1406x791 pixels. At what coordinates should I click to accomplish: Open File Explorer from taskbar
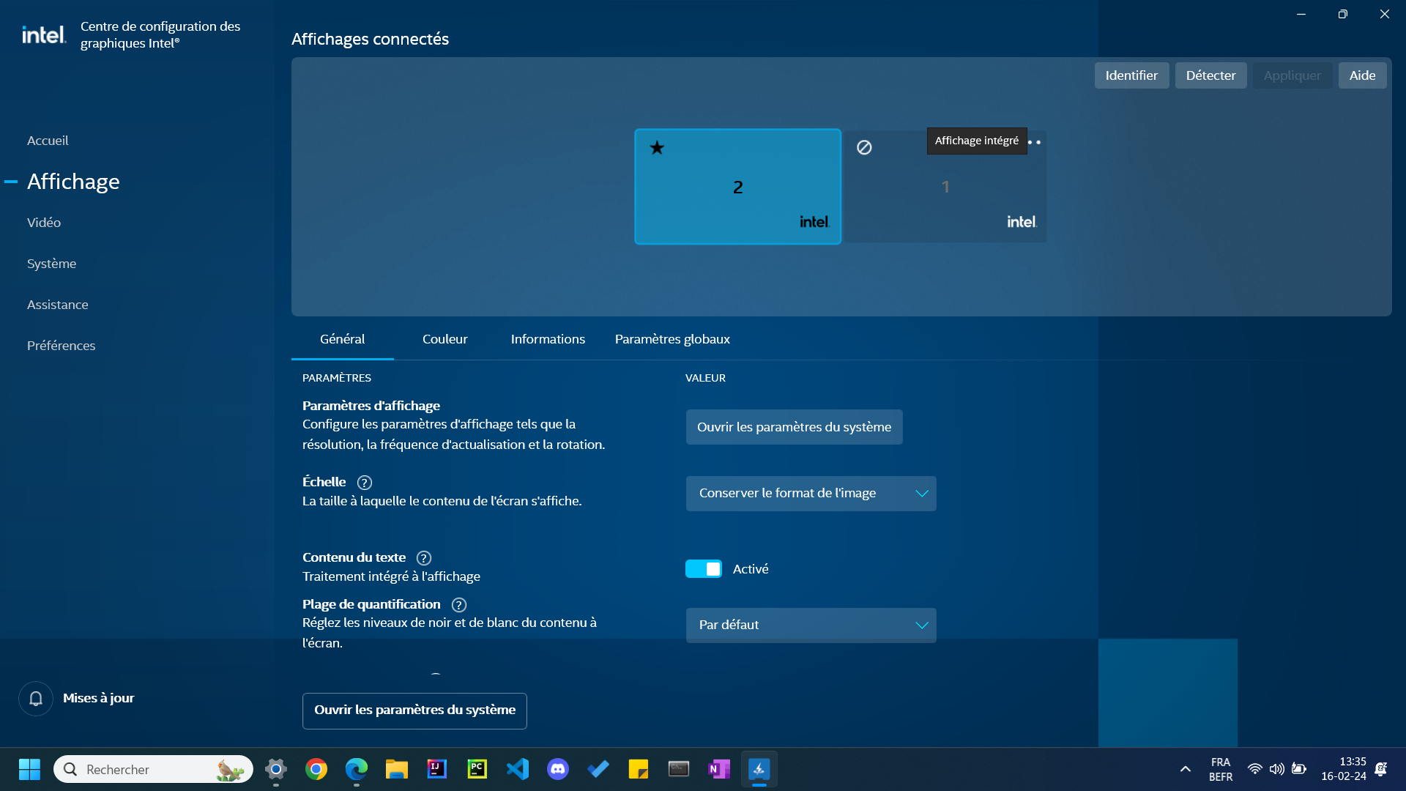coord(397,769)
